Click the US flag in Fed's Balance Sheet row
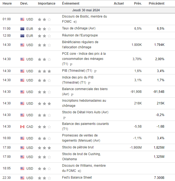The height and width of the screenshot is (181, 175). tap(22, 178)
